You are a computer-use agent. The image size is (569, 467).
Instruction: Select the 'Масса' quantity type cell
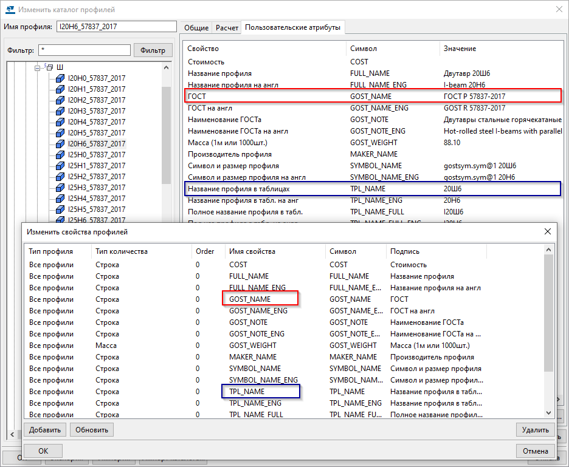pos(106,346)
